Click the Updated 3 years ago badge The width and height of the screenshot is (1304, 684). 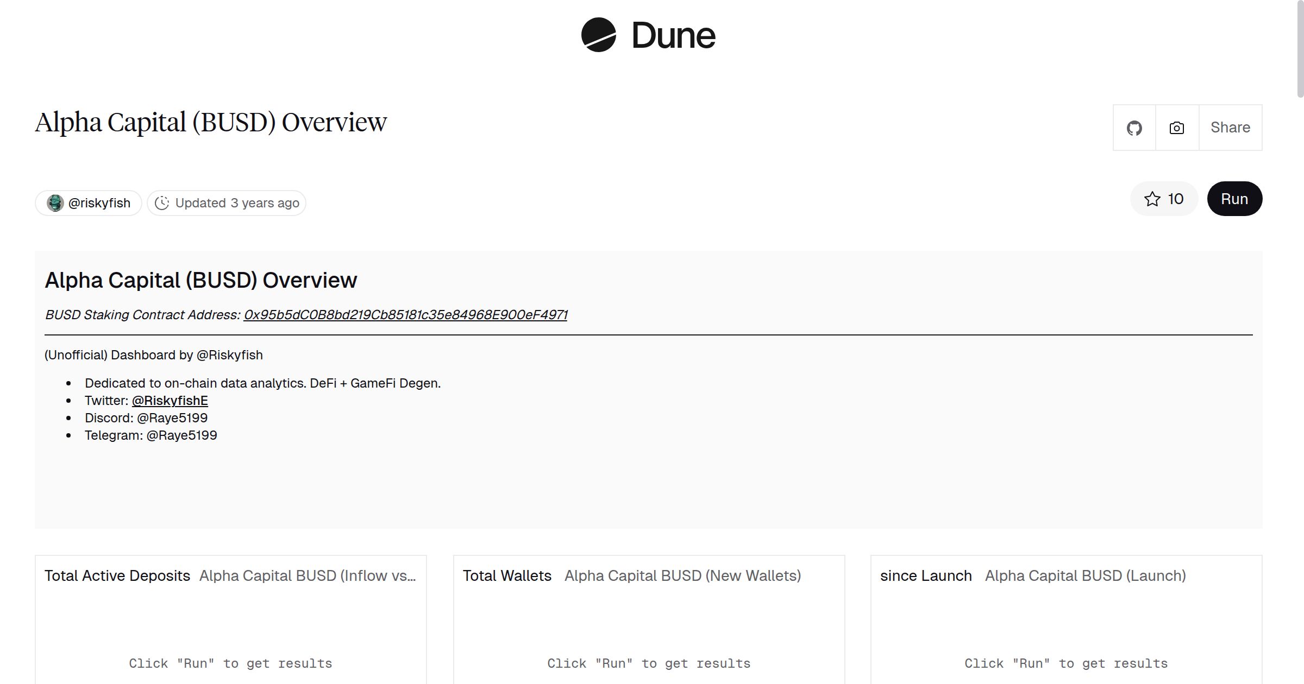tap(237, 203)
